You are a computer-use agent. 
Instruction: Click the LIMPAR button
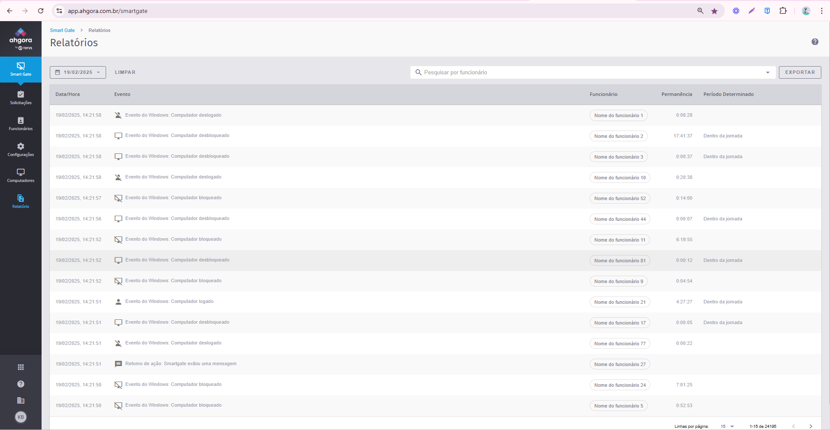click(x=125, y=73)
